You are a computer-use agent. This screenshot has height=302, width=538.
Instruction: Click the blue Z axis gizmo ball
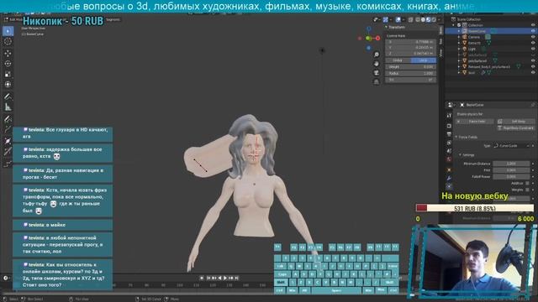[x=369, y=29]
